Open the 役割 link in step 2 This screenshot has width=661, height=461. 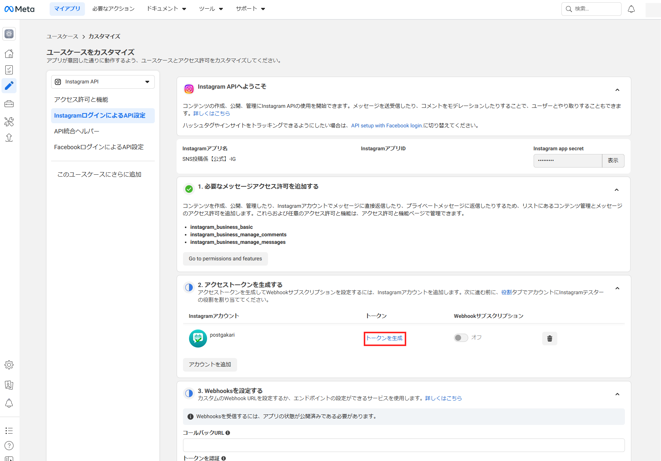pos(507,292)
